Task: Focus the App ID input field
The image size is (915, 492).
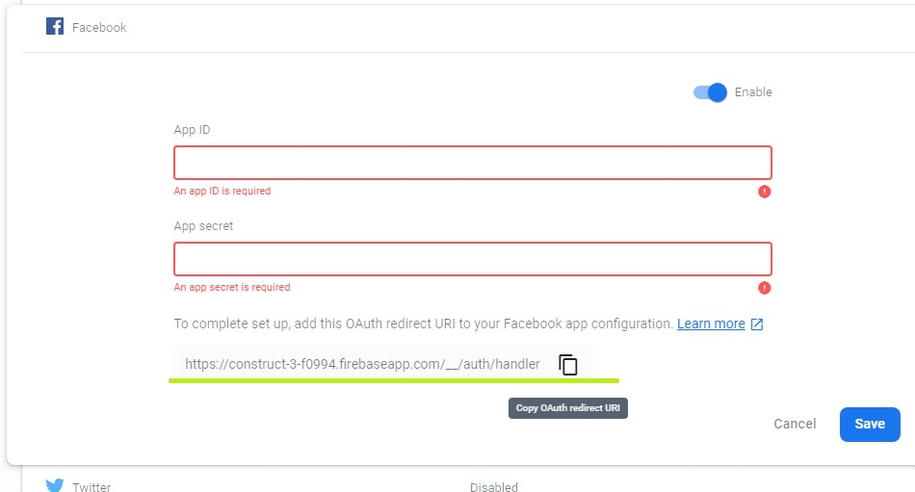Action: click(x=472, y=163)
